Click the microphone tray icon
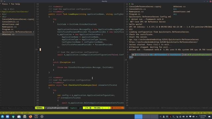 click(x=187, y=117)
